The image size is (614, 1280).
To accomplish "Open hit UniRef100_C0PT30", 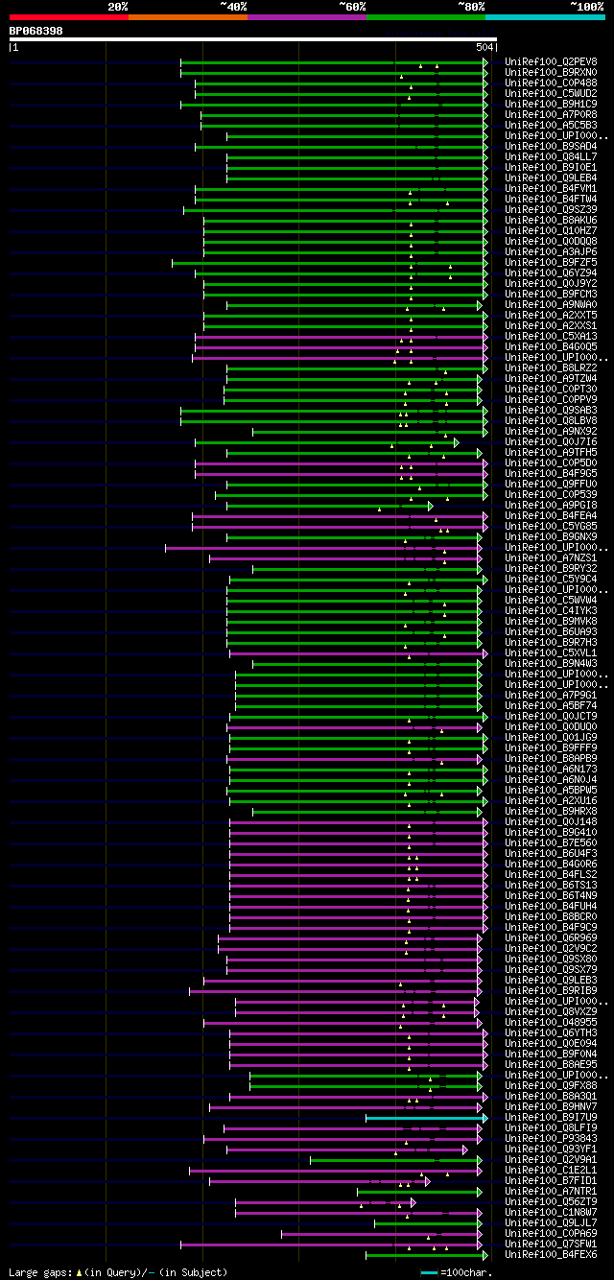I will [x=551, y=389].
